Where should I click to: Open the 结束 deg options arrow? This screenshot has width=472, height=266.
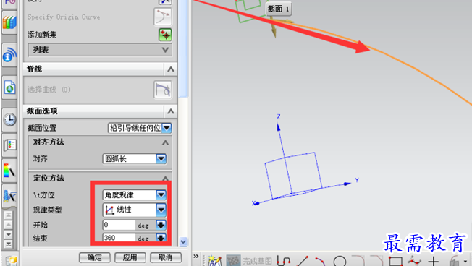tap(161, 238)
